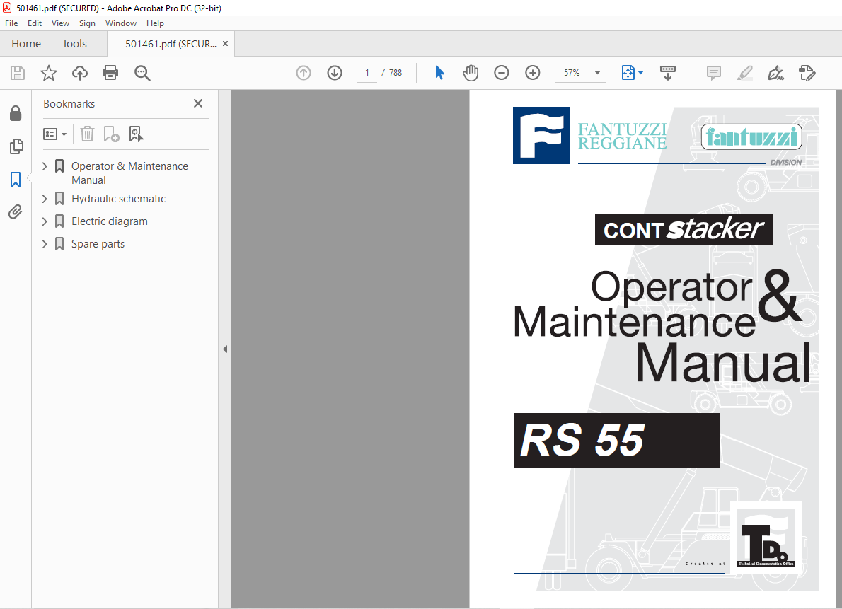This screenshot has width=842, height=609.
Task: Open the attachments paperclip panel
Action: [x=16, y=212]
